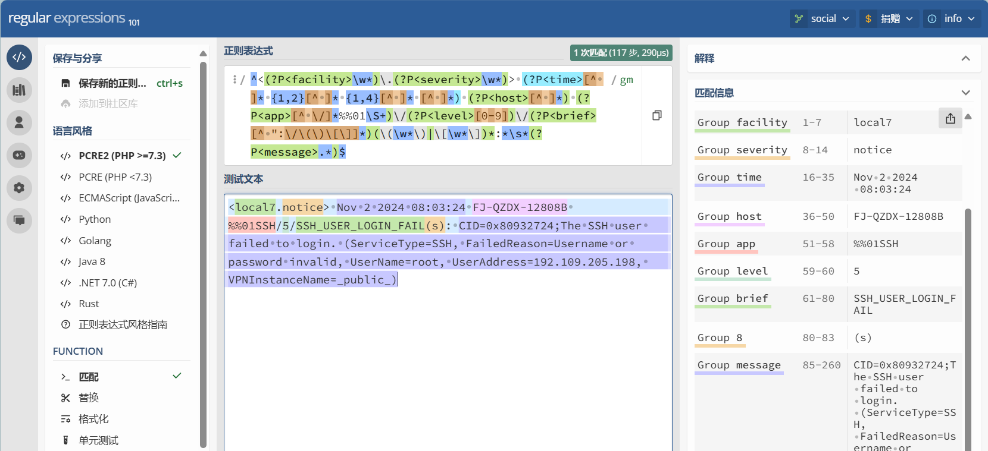Click the save icon next to 保存新的正则

(65, 83)
